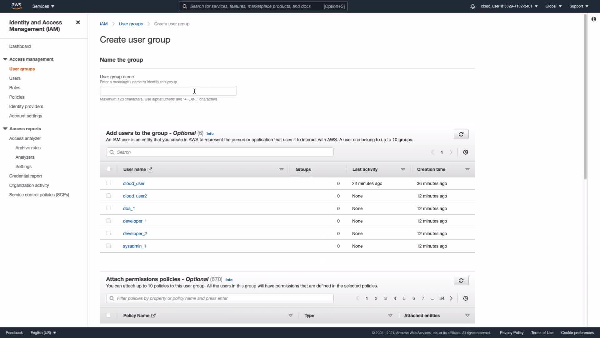Tick the sysadmin_1 user checkbox
The height and width of the screenshot is (338, 600).
click(x=108, y=246)
